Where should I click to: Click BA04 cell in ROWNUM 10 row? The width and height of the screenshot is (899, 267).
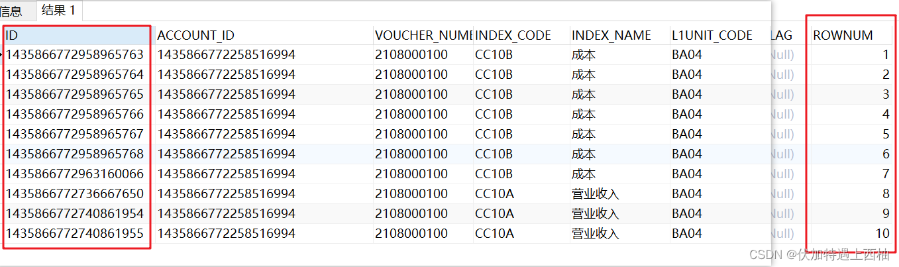(720, 234)
